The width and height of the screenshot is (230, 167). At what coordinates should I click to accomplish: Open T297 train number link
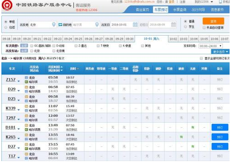click(x=10, y=118)
